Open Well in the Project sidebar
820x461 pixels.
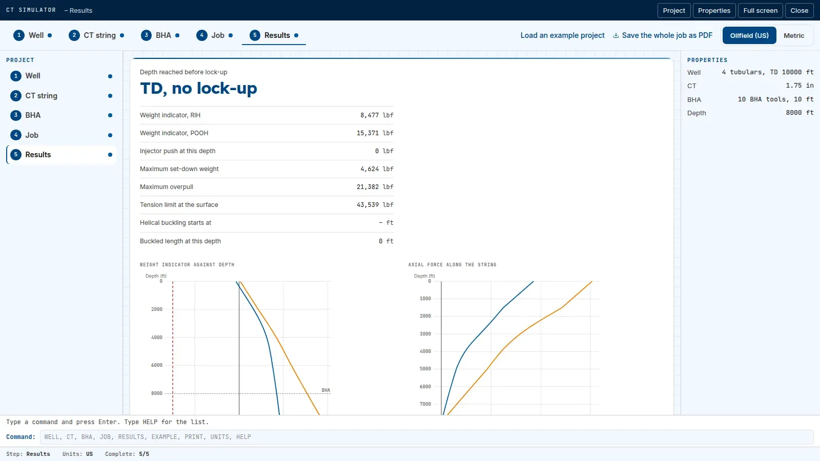[x=61, y=76]
